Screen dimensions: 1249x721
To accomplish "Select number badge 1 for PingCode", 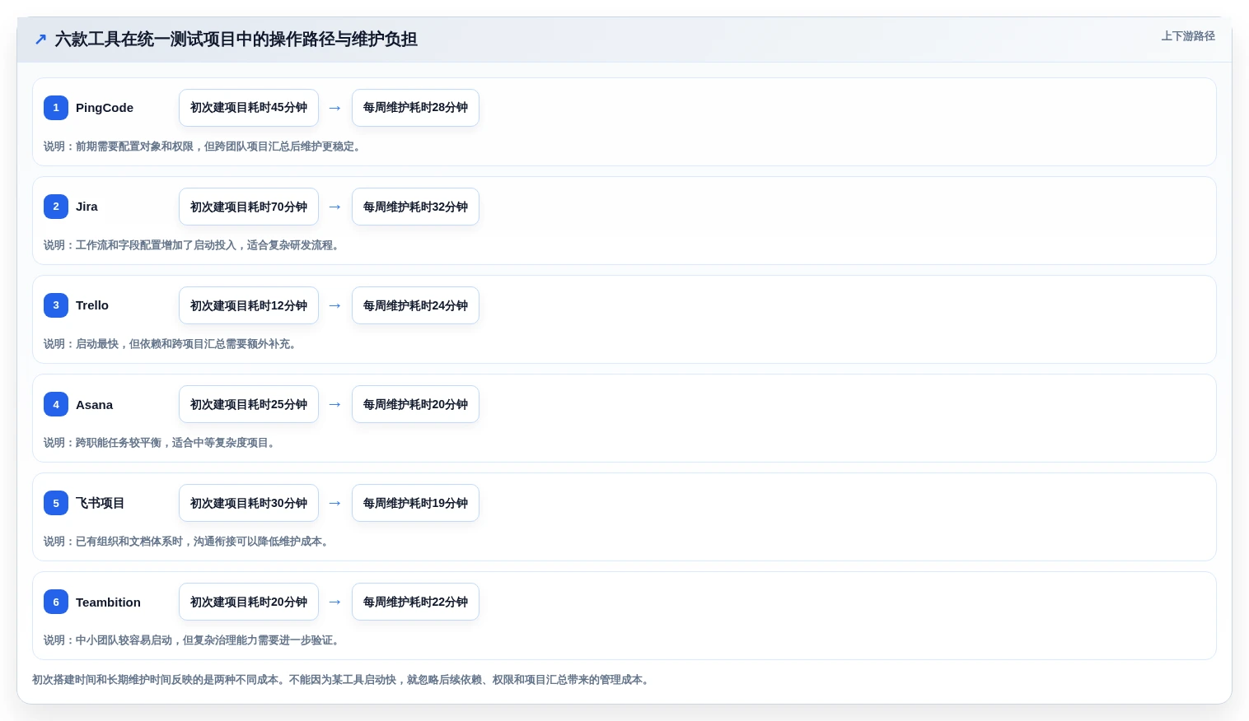I will point(56,108).
